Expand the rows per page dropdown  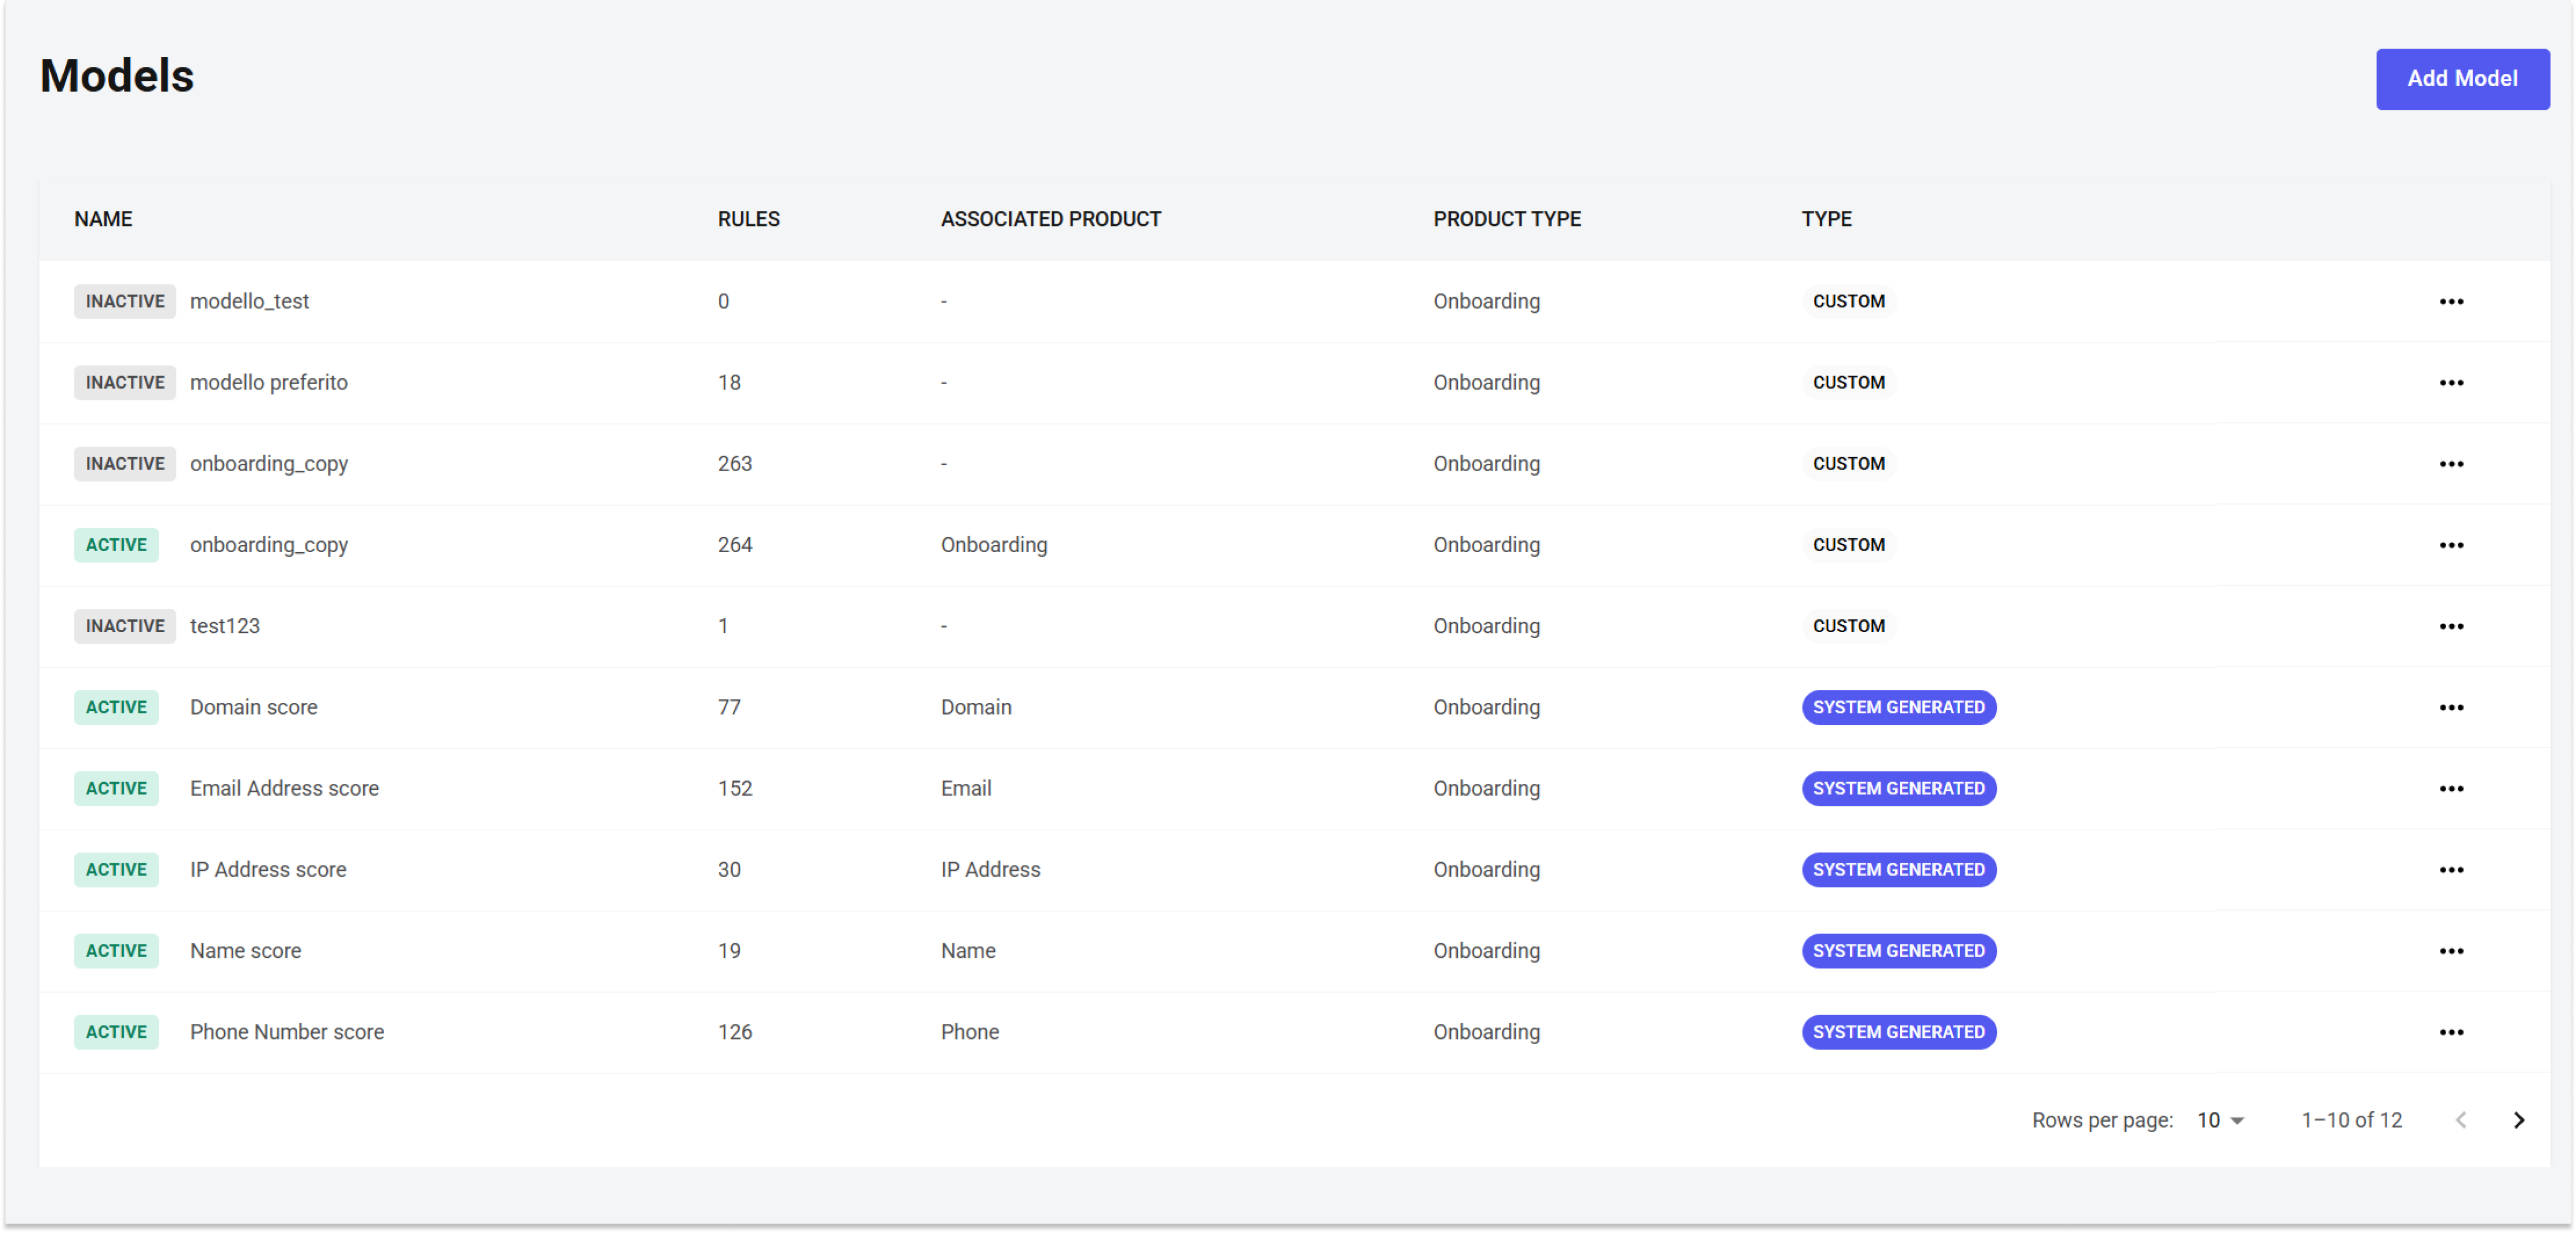[x=2220, y=1120]
